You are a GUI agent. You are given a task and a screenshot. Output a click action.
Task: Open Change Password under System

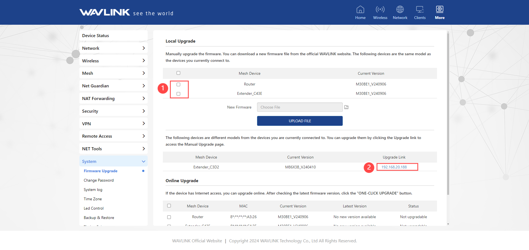click(99, 180)
